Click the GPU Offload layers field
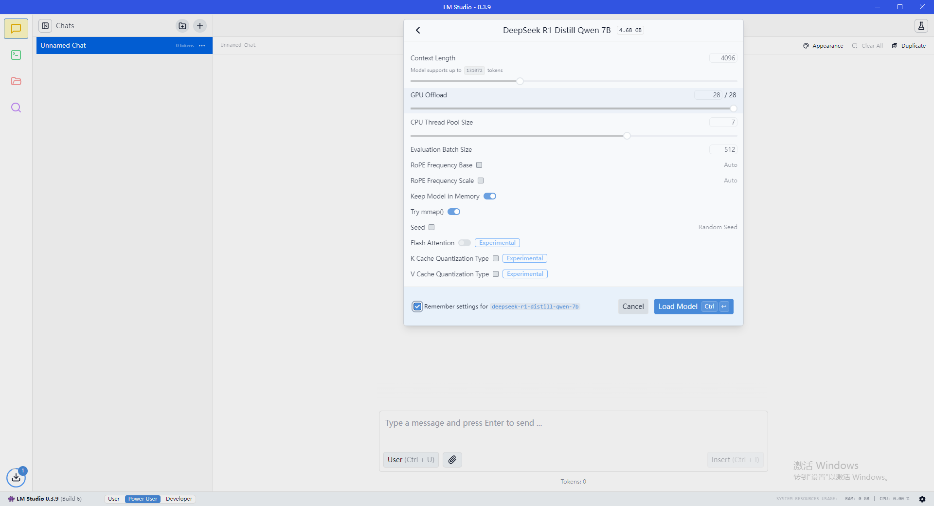 click(x=708, y=95)
